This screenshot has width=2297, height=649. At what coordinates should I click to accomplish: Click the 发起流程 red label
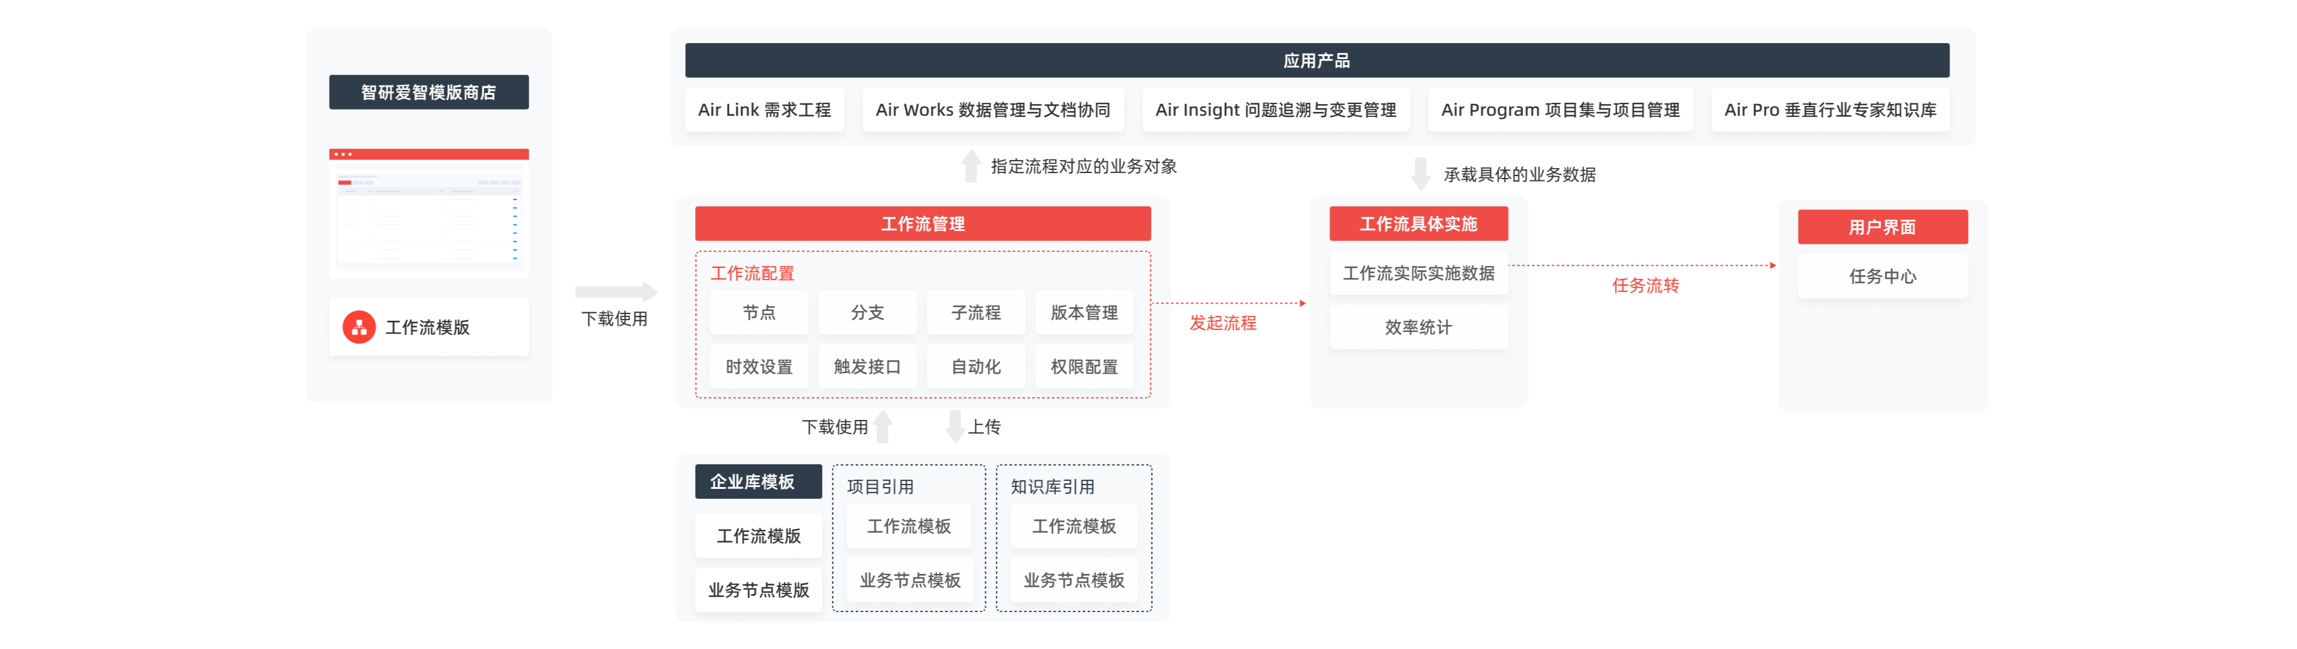tap(1222, 323)
